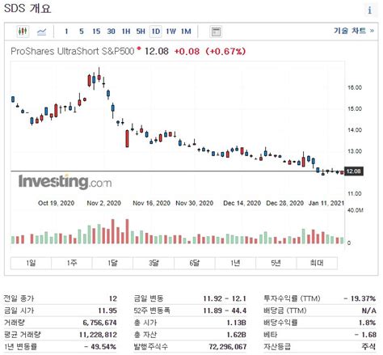Show the 1주 chart range
Image resolution: width=383 pixels, height=355 pixels.
point(72,263)
